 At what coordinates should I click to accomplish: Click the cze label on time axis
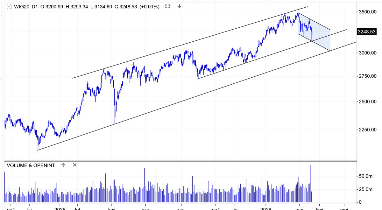(x=145, y=208)
